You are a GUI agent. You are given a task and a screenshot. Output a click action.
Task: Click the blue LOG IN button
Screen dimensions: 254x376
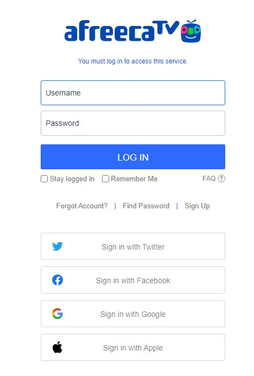133,157
